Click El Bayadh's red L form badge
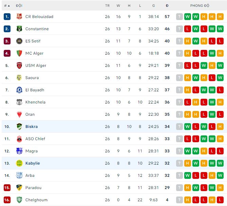The image size is (227, 206). tap(196, 90)
